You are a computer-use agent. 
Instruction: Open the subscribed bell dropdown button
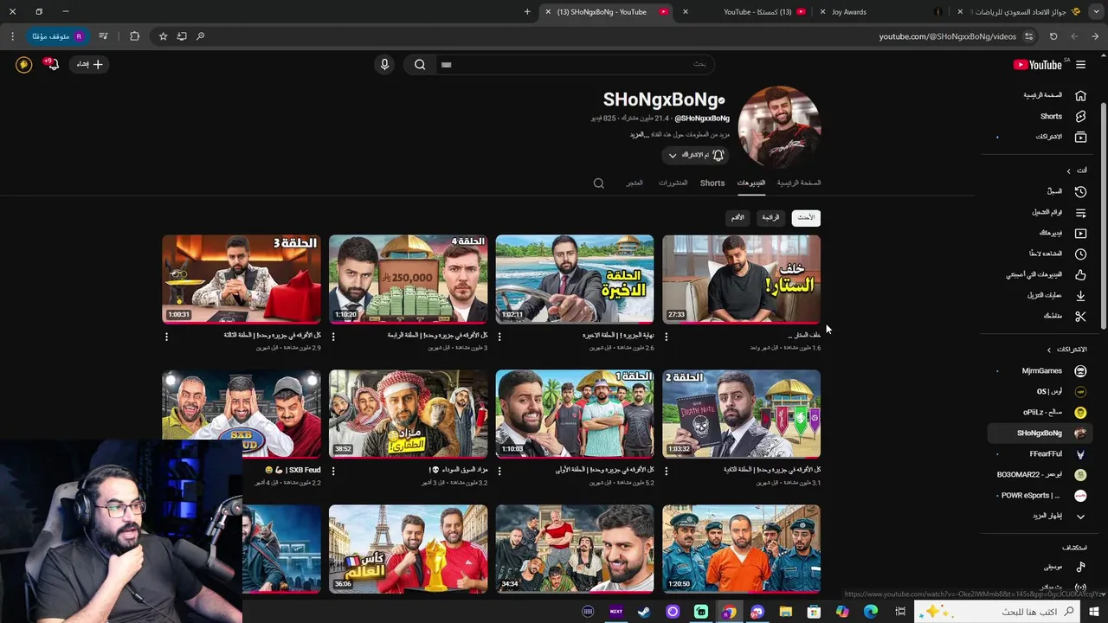[x=695, y=155]
